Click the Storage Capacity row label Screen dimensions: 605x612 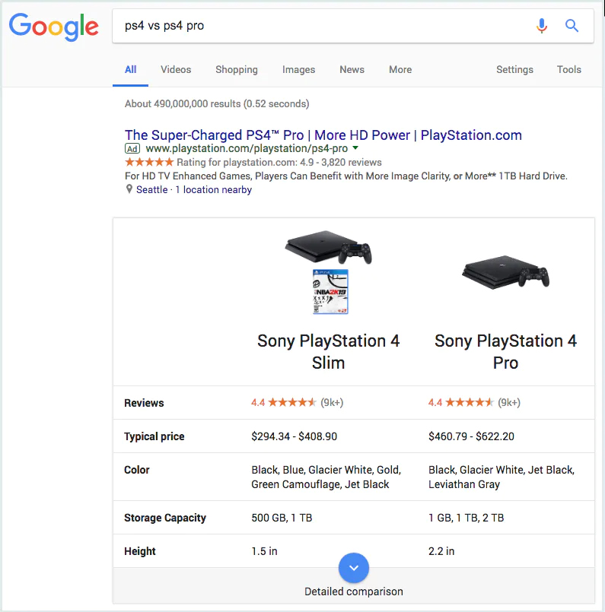click(165, 518)
